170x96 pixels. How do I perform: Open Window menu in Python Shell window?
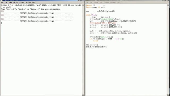[28, 2]
